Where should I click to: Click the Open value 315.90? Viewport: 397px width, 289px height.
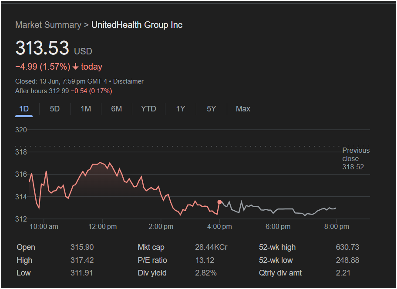82,247
